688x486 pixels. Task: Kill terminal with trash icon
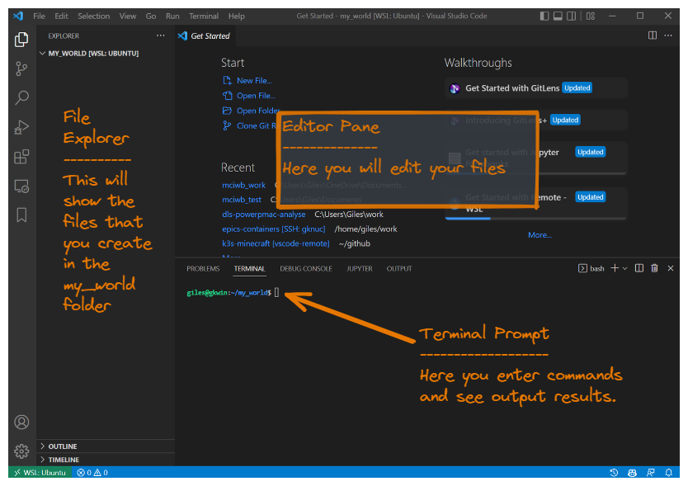654,268
